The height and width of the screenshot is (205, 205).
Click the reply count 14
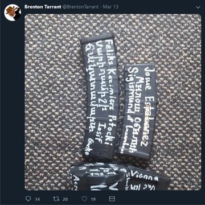38,199
